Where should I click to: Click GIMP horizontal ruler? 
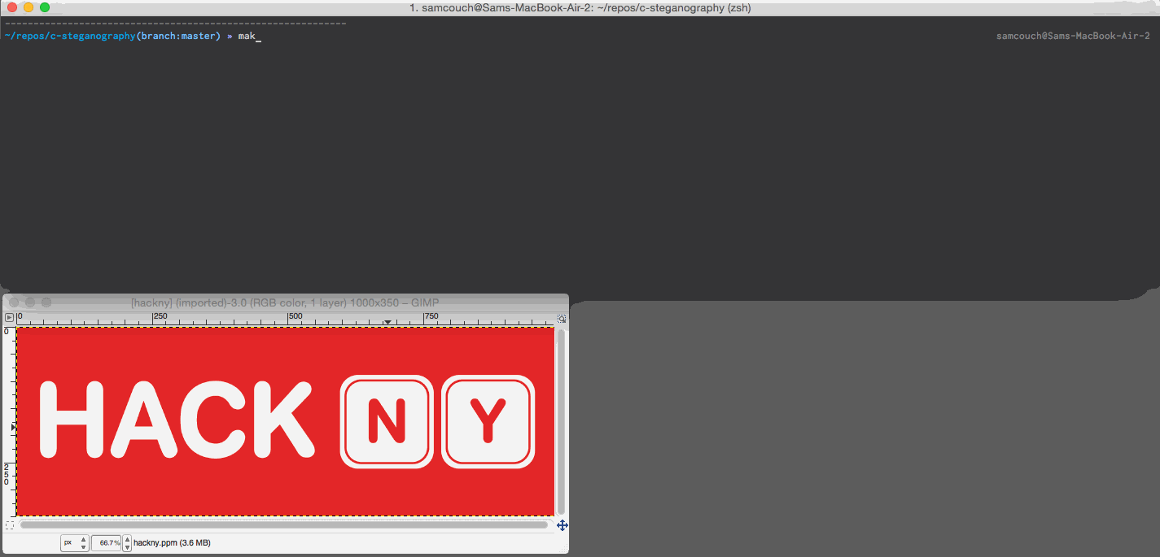(x=285, y=318)
